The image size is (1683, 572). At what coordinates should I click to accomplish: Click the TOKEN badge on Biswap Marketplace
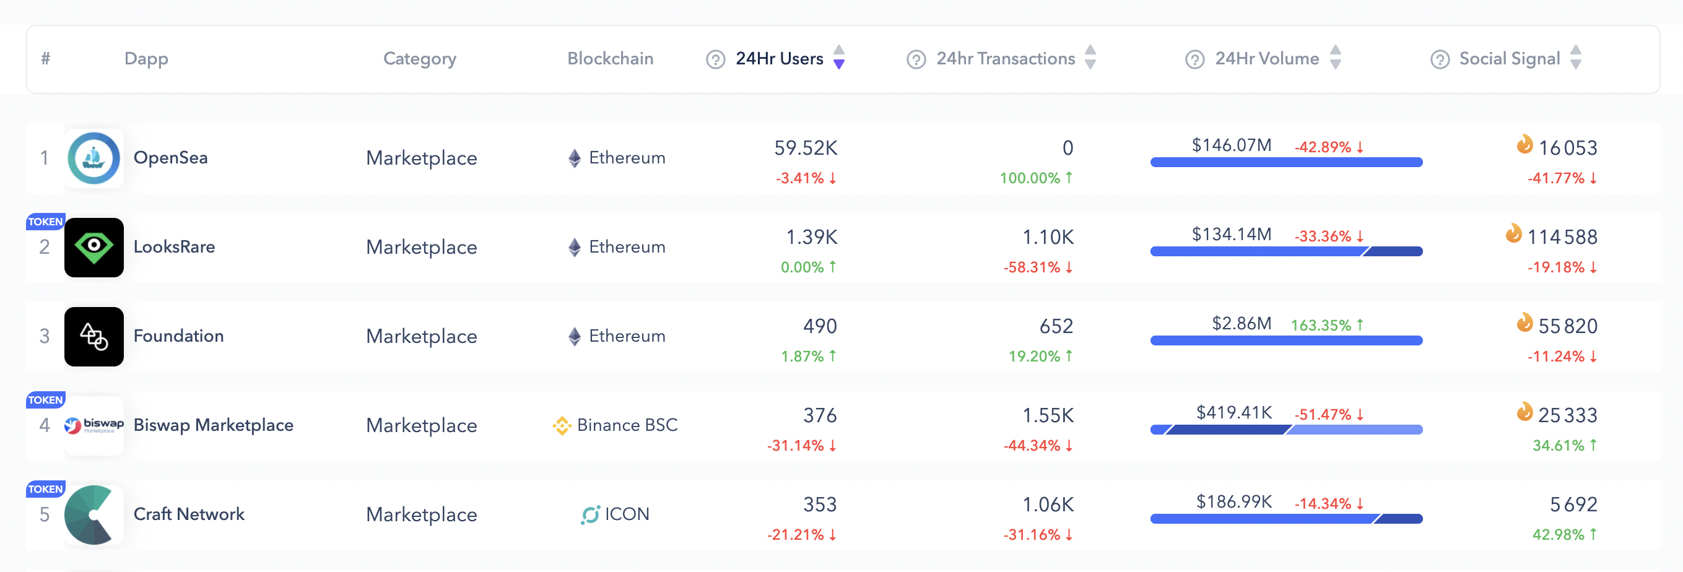[x=45, y=400]
